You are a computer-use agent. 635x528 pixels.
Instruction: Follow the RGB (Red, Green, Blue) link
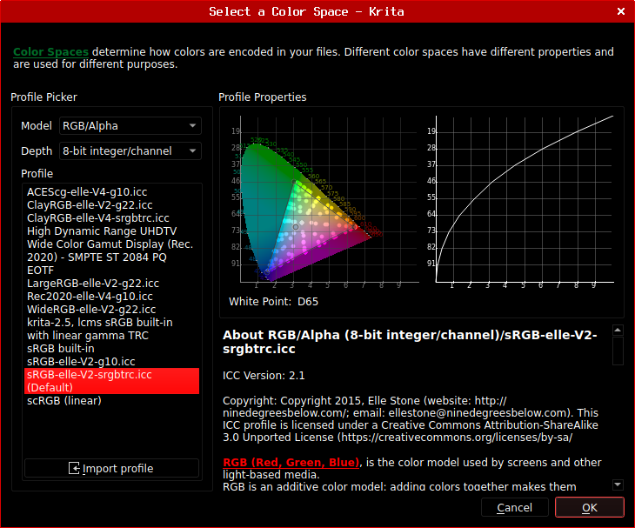click(x=291, y=463)
